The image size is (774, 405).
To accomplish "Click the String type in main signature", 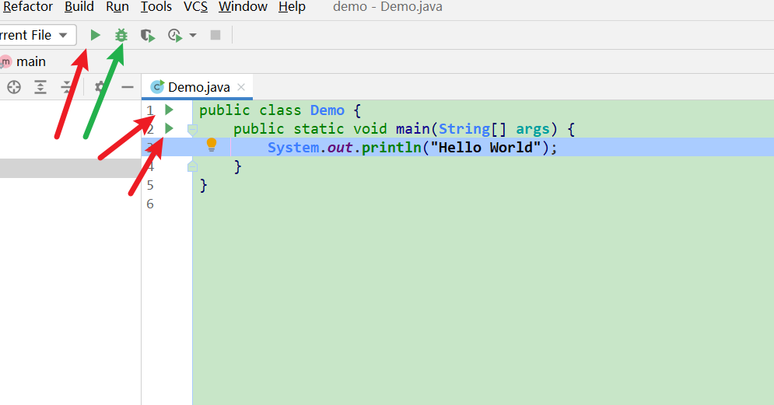I will (464, 129).
